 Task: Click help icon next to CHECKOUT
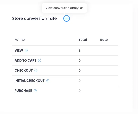click(x=36, y=70)
